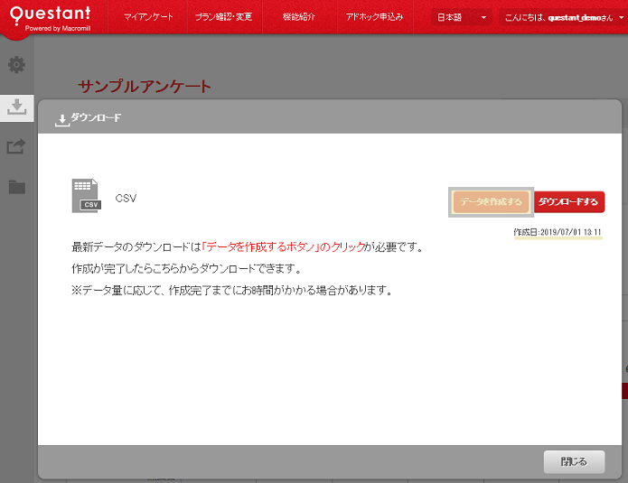Select アドホック申込み in top navigation
This screenshot has height=483, width=628.
pyautogui.click(x=374, y=17)
